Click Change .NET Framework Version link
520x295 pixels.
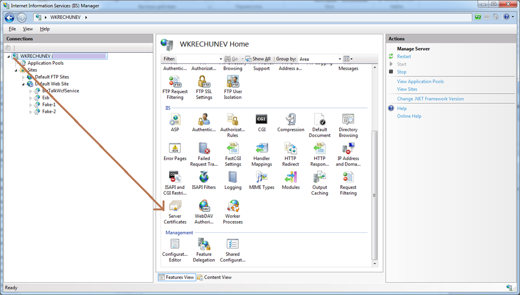coord(430,98)
